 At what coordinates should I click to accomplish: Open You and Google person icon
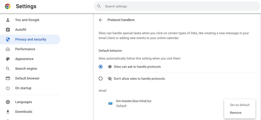point(8,20)
